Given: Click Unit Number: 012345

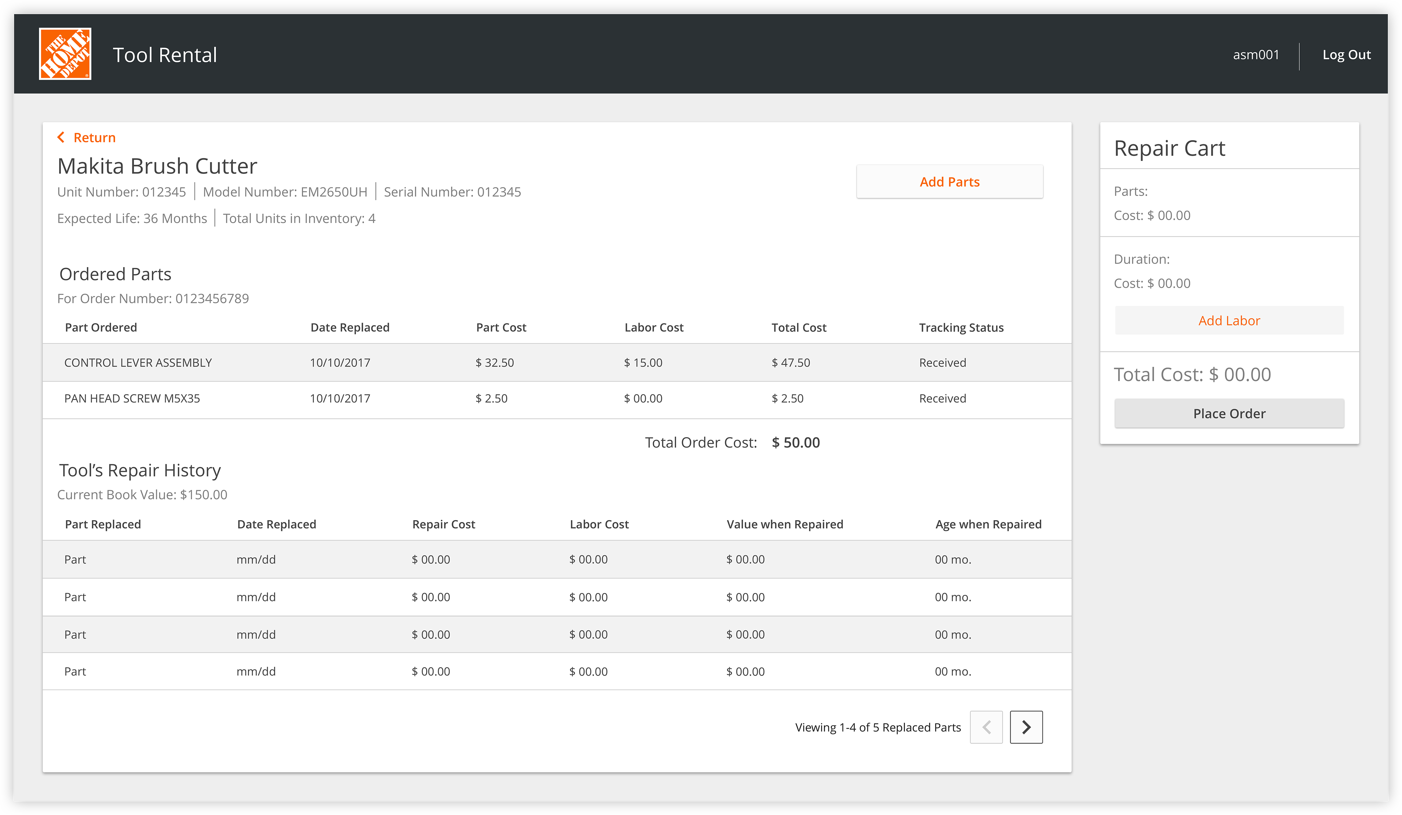Looking at the screenshot, I should coord(121,192).
